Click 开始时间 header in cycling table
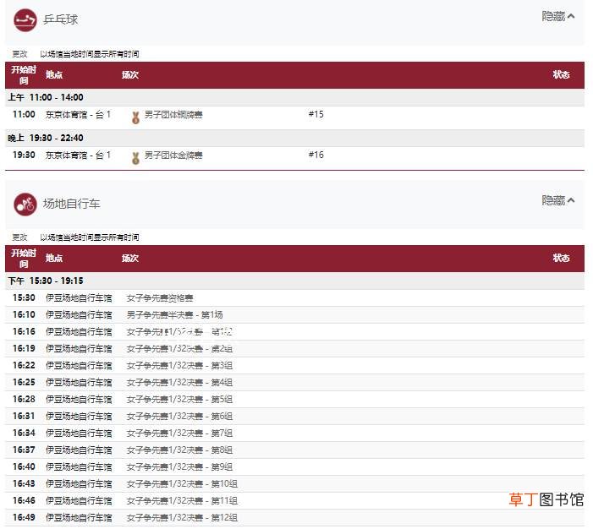 point(24,258)
